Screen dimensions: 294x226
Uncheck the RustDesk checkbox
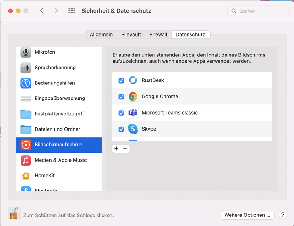[x=121, y=80]
